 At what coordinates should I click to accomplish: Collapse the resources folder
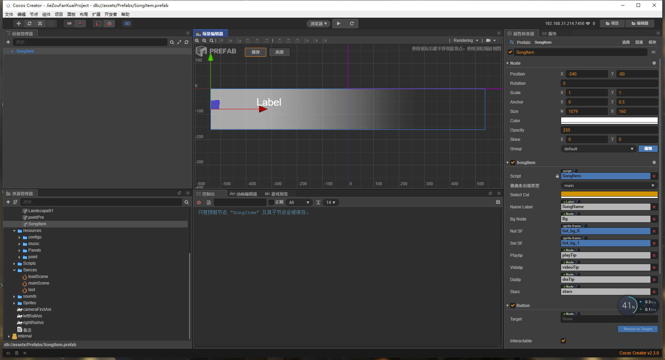click(14, 231)
